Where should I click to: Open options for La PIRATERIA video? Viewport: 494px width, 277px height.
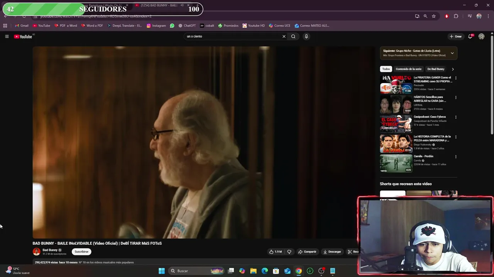click(x=456, y=78)
